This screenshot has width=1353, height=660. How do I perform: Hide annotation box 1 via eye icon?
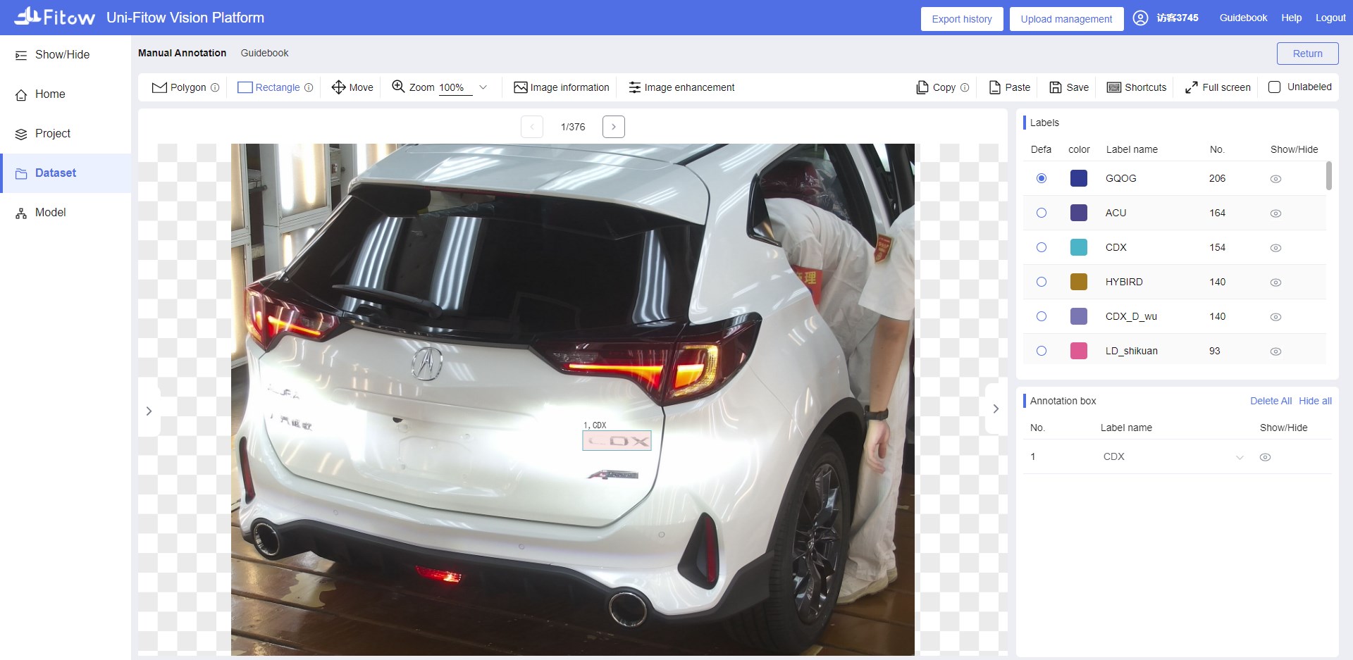pyautogui.click(x=1265, y=457)
